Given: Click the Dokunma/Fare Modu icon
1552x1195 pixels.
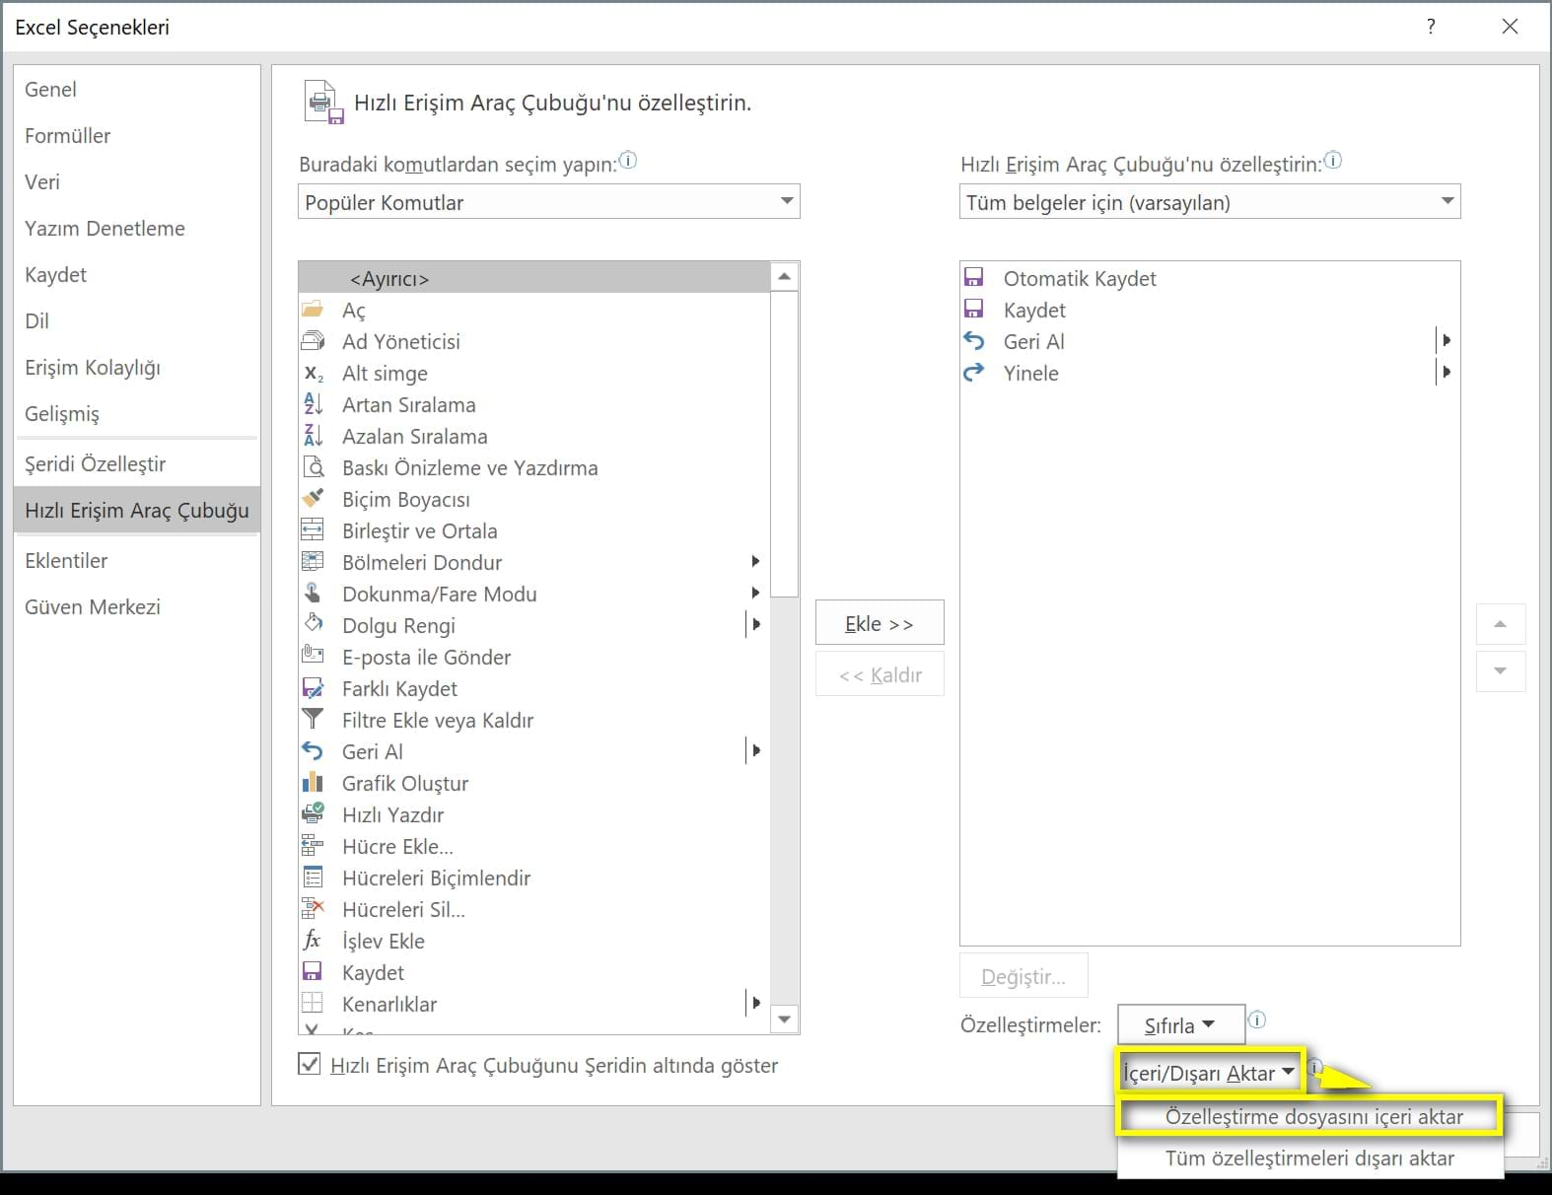Looking at the screenshot, I should tap(313, 594).
